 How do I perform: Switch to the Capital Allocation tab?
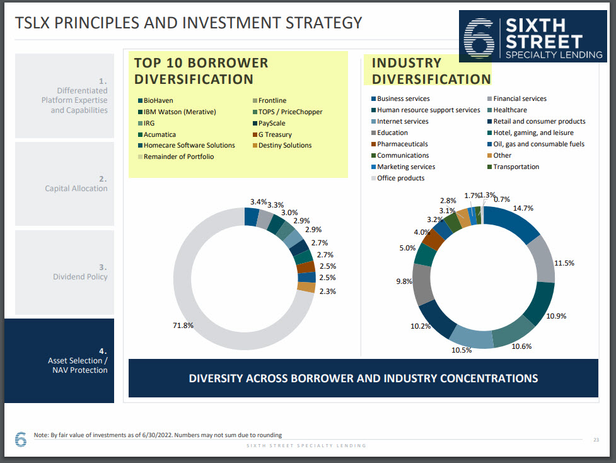pyautogui.click(x=64, y=184)
